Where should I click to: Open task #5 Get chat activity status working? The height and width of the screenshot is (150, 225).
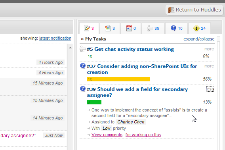[x=130, y=49]
